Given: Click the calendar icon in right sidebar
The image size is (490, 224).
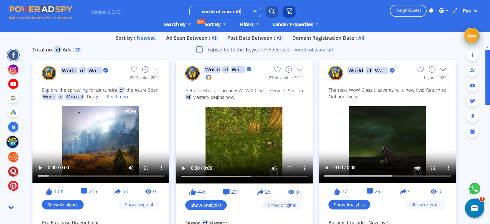Looking at the screenshot, I should point(473,132).
